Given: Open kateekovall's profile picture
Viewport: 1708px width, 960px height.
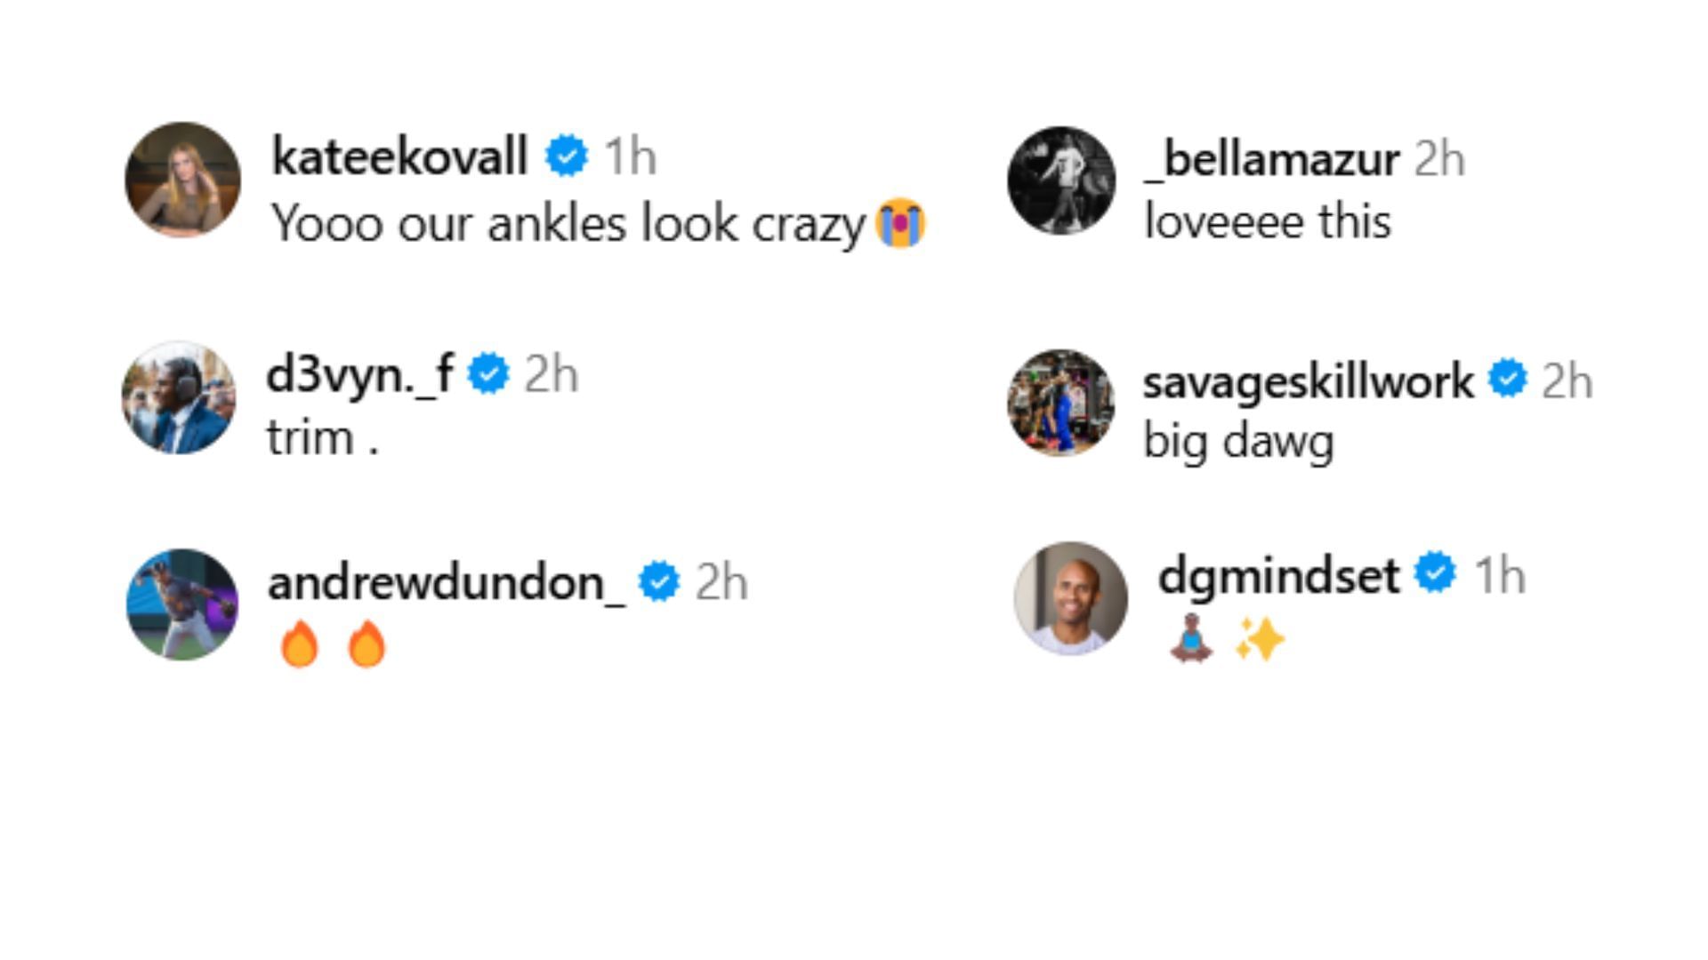Looking at the screenshot, I should pyautogui.click(x=182, y=180).
